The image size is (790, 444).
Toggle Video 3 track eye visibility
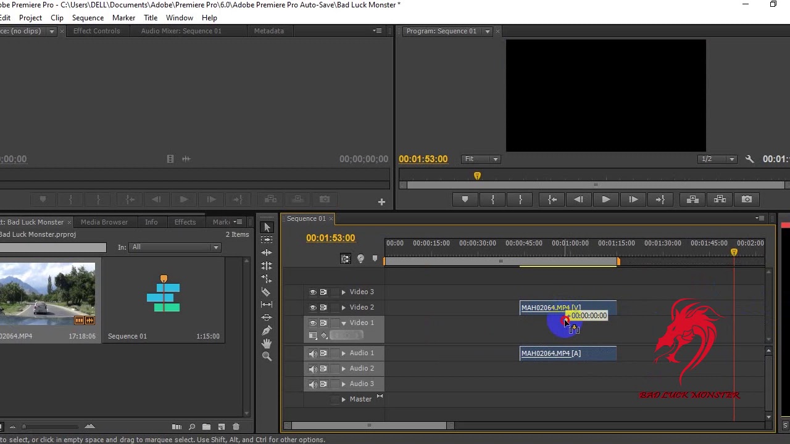point(313,292)
